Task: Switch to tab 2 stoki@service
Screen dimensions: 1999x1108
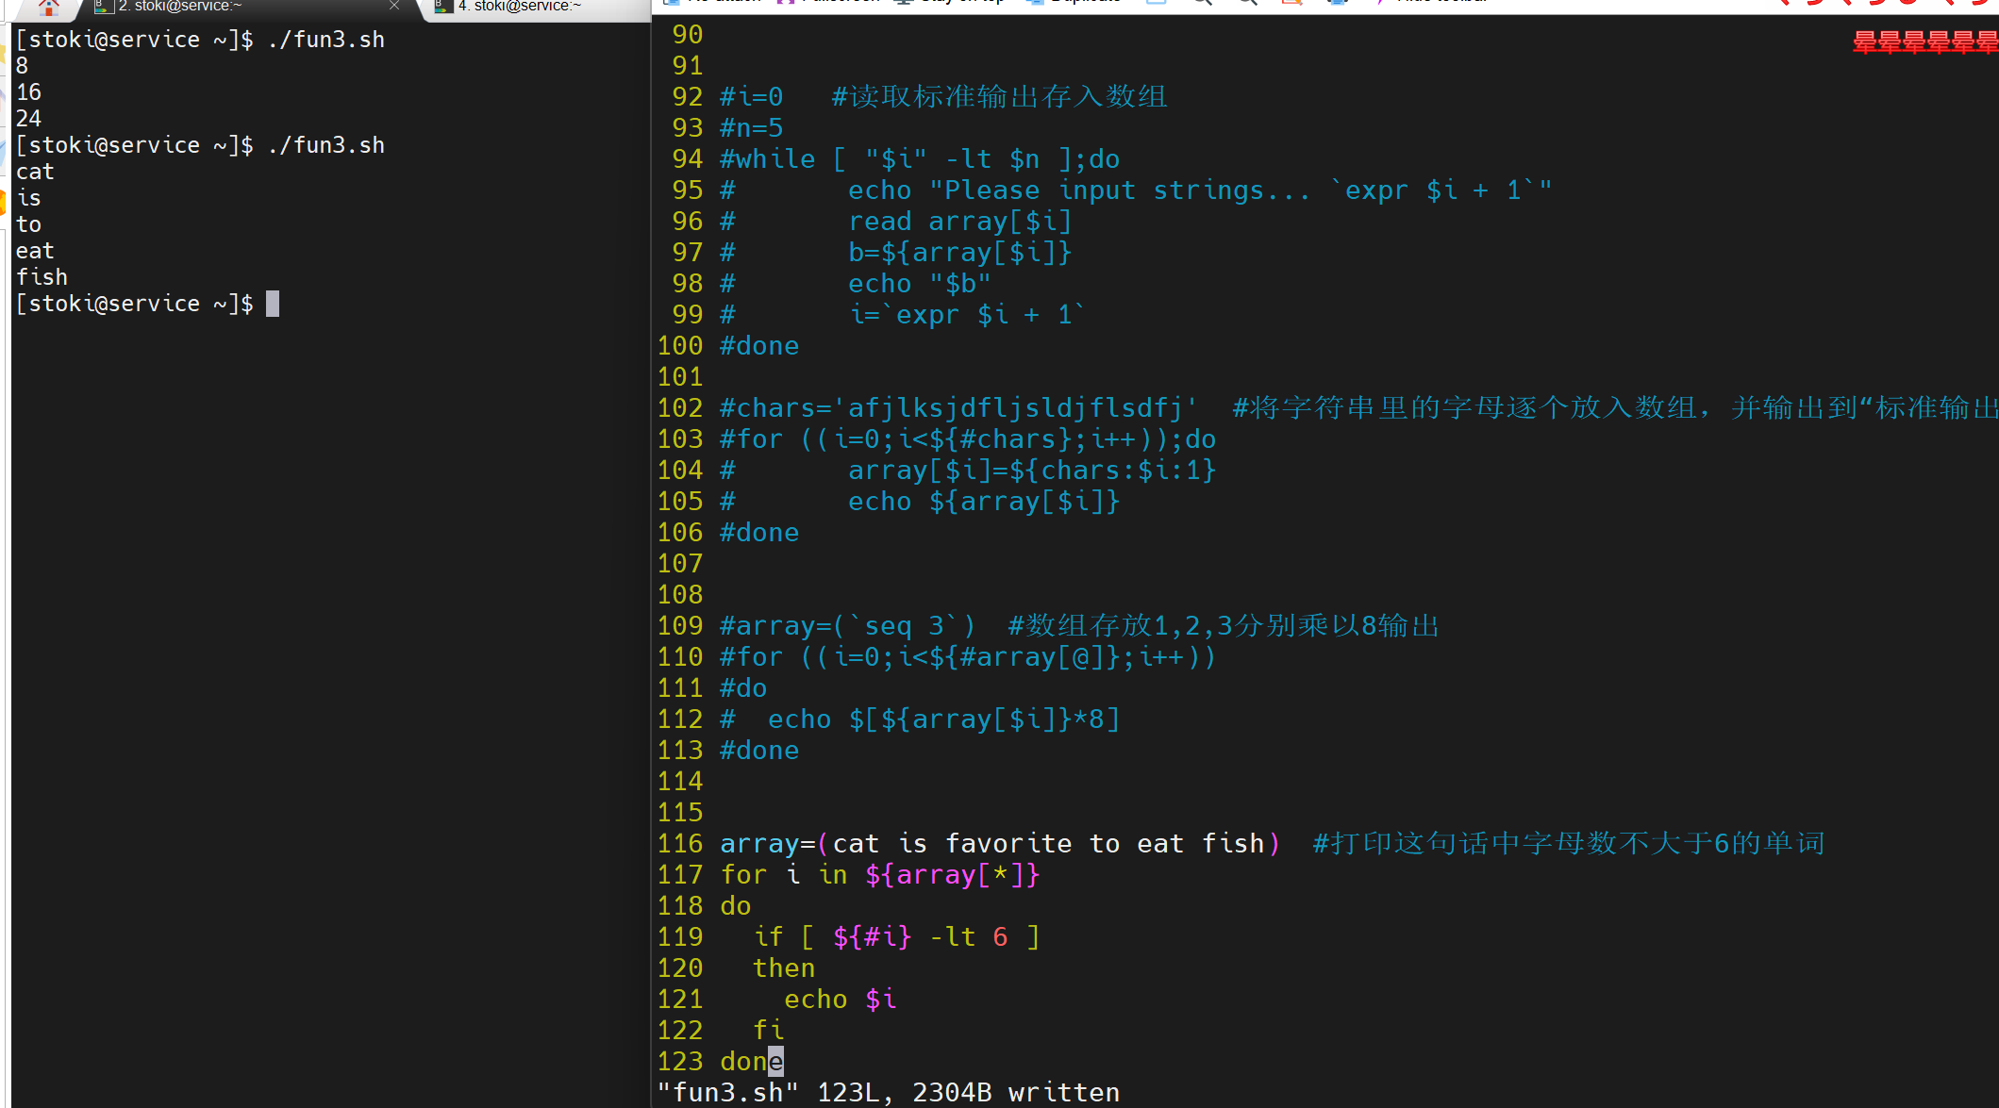Action: (179, 7)
